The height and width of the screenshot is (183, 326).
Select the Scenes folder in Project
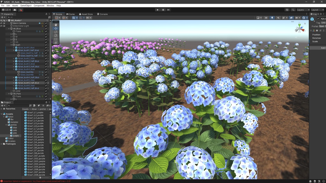11,141
